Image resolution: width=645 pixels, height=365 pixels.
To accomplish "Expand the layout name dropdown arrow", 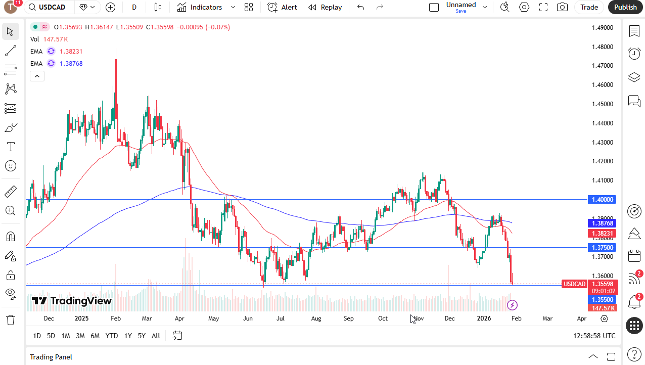I will click(485, 7).
